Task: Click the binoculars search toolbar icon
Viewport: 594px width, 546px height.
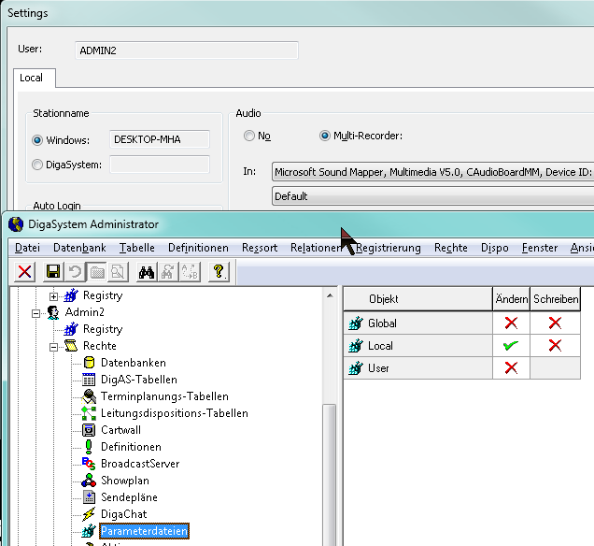Action: (147, 272)
